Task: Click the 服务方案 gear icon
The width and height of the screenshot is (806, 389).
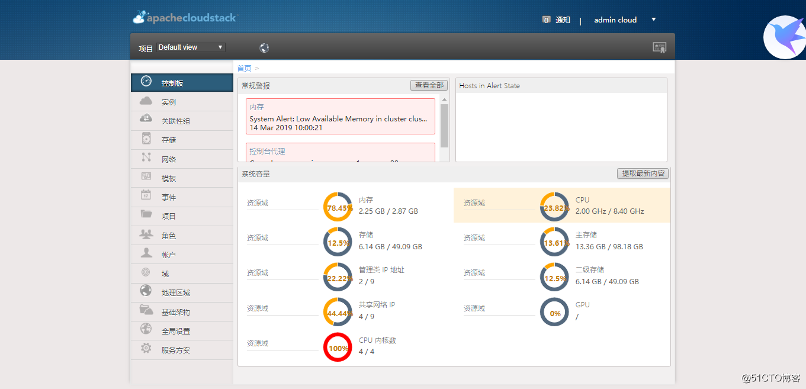Action: click(146, 348)
